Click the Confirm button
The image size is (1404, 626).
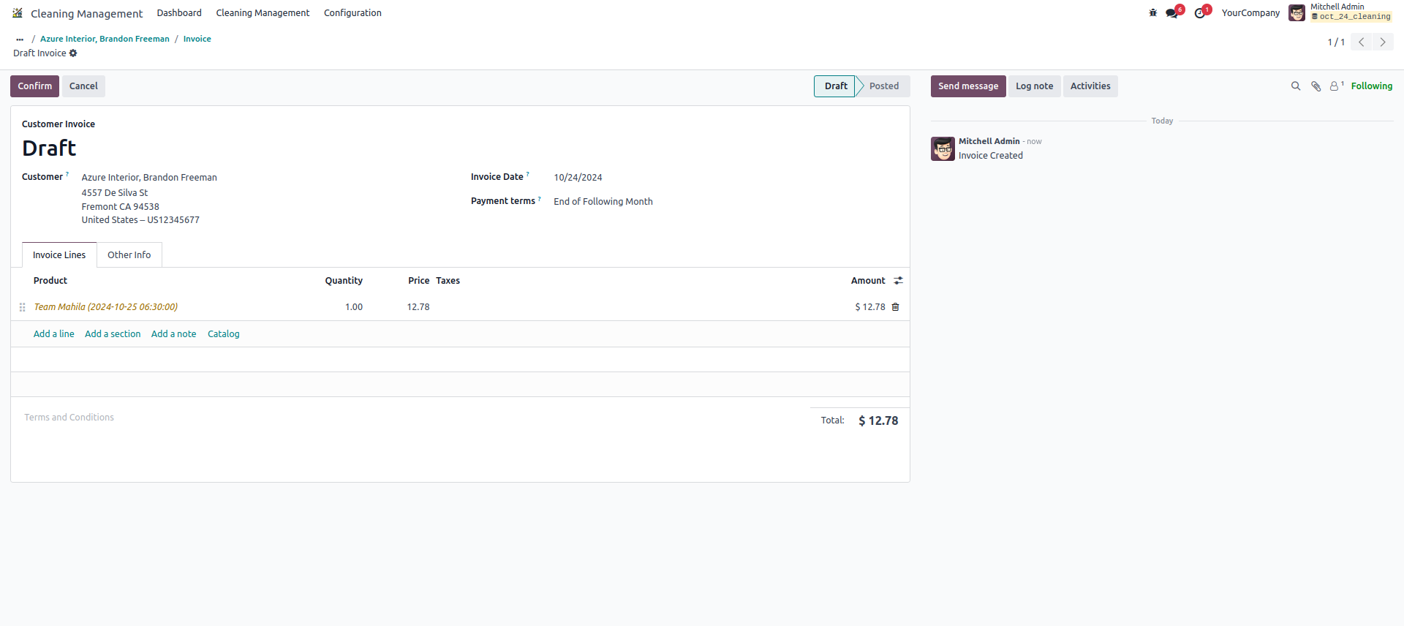[x=34, y=86]
